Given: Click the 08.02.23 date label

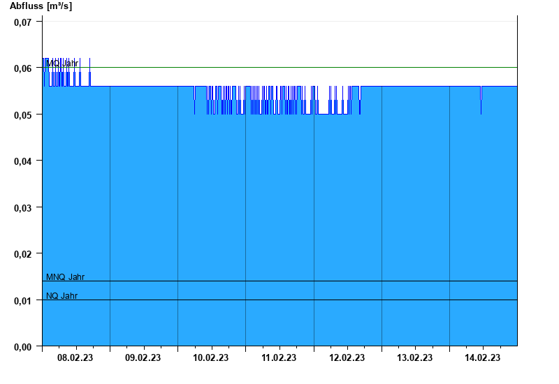Looking at the screenshot, I should 75,357.
